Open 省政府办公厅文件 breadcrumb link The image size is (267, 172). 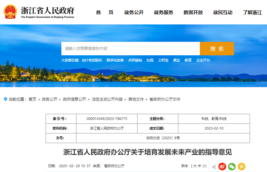coord(165,99)
